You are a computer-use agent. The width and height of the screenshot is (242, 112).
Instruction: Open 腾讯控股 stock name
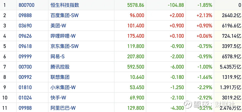[60, 67]
